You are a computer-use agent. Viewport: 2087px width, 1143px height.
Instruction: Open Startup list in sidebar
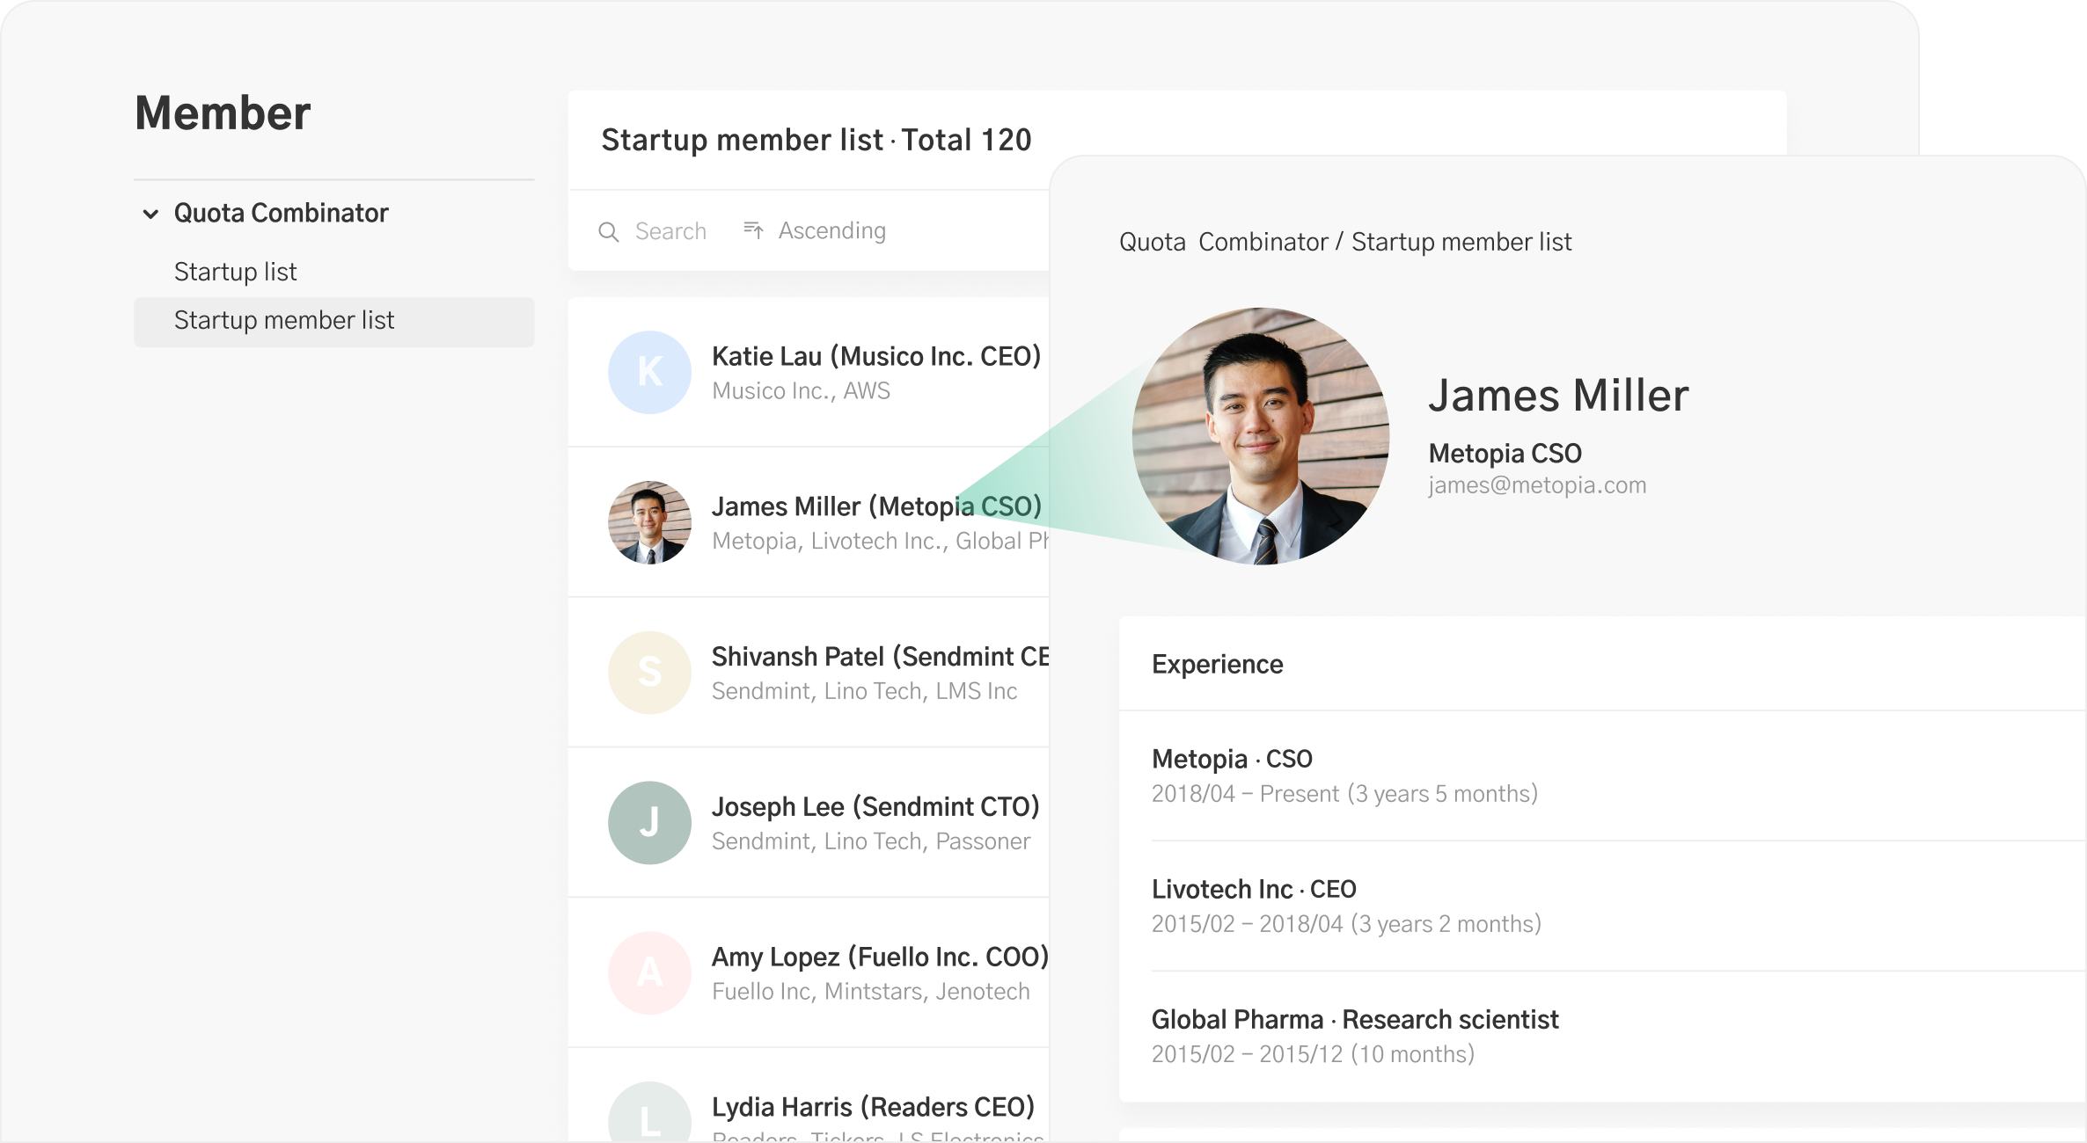[x=235, y=272]
